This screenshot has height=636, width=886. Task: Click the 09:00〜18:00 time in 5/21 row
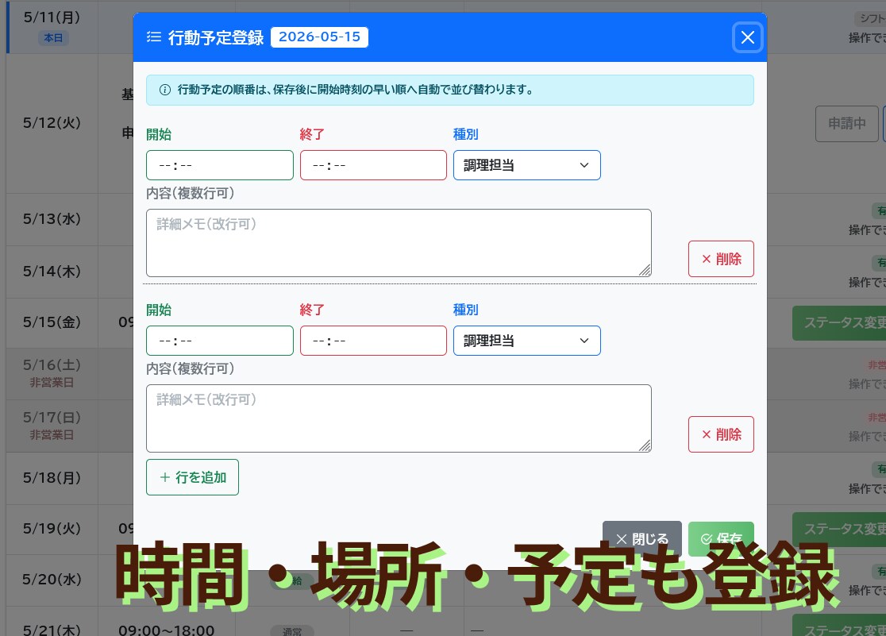(x=166, y=630)
